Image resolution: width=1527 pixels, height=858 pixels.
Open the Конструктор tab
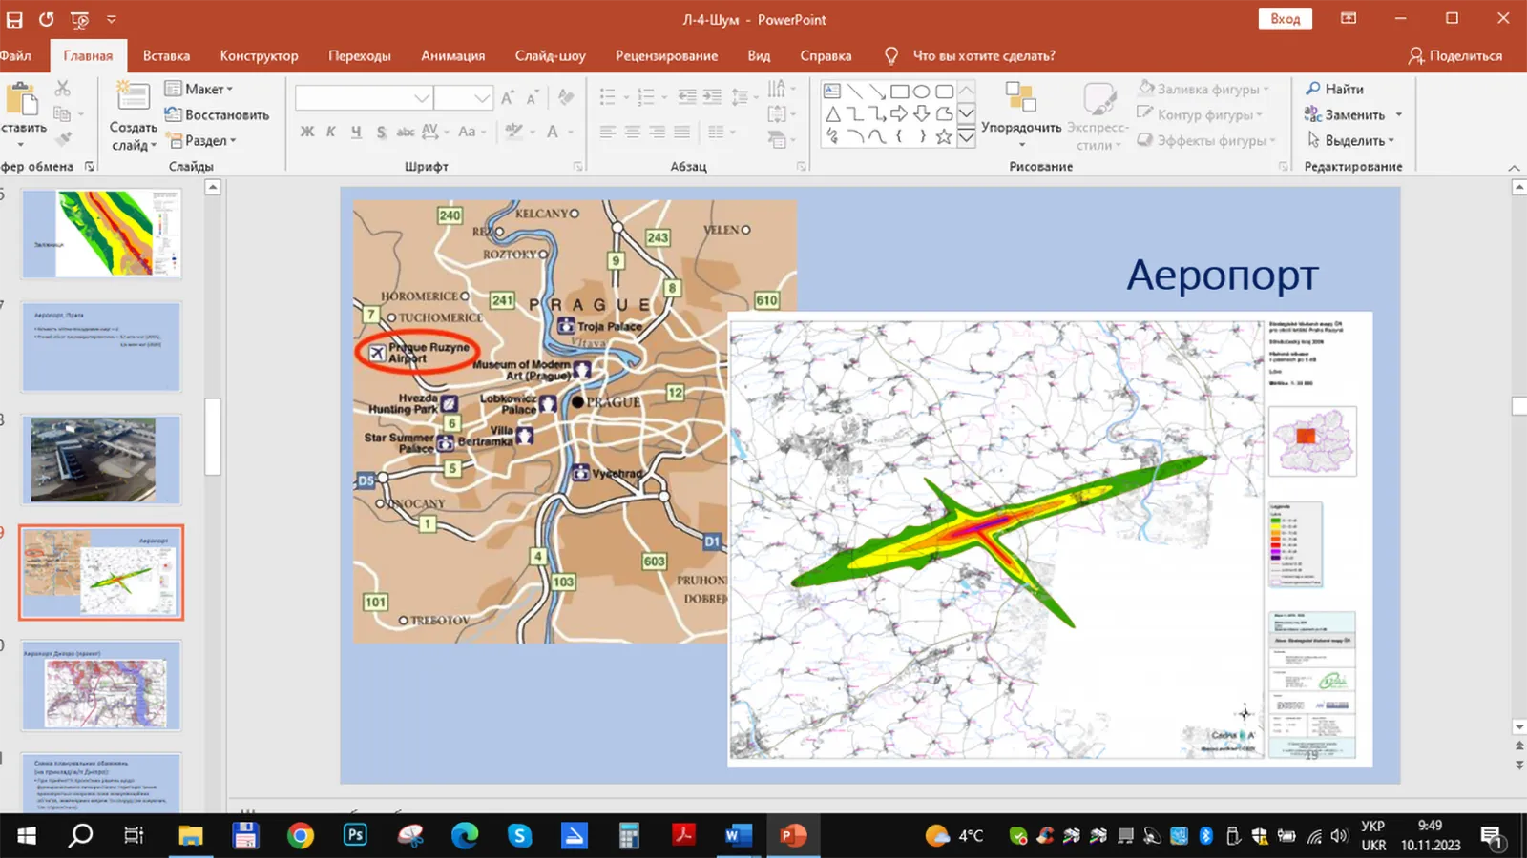pyautogui.click(x=259, y=55)
